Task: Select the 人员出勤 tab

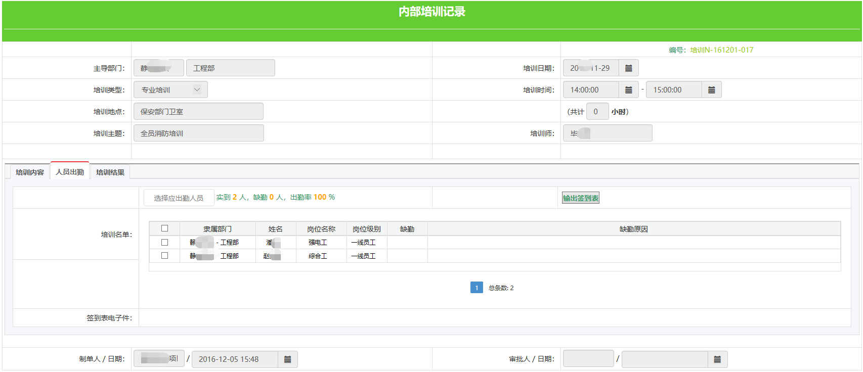Action: 70,172
